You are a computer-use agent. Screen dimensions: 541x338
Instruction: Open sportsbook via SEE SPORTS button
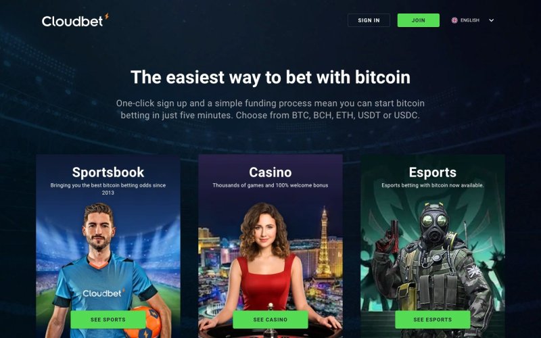click(108, 319)
